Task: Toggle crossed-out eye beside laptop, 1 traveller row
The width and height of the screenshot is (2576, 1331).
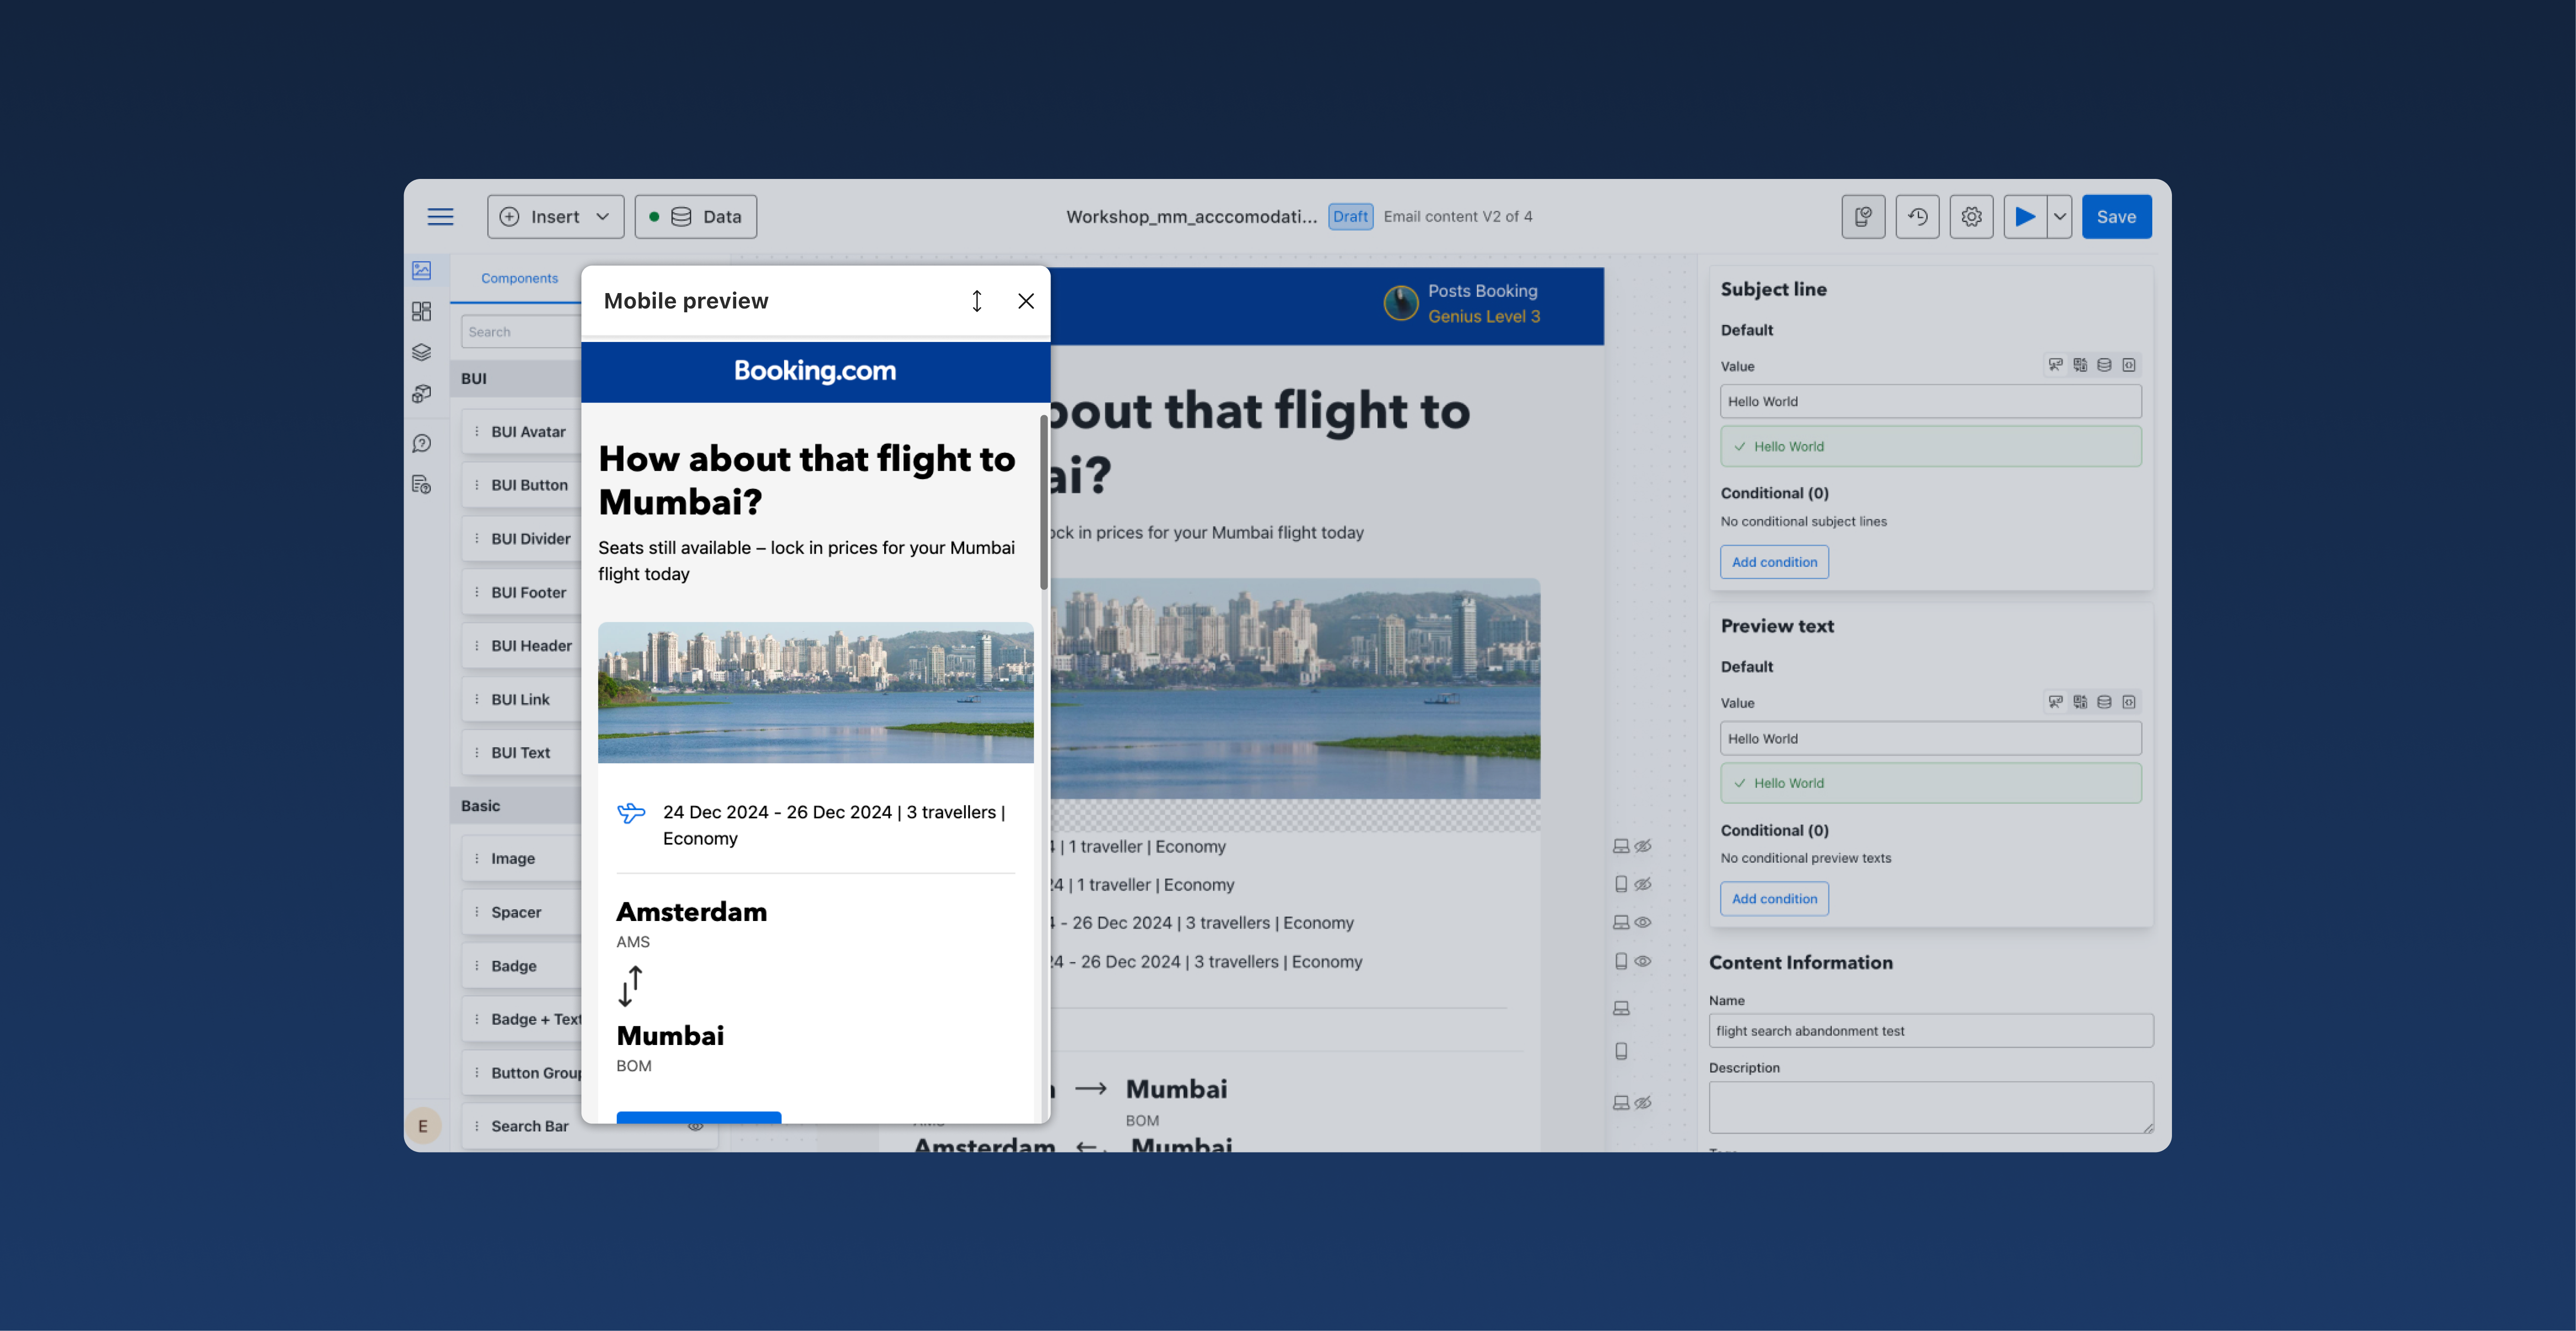Action: 1643,846
